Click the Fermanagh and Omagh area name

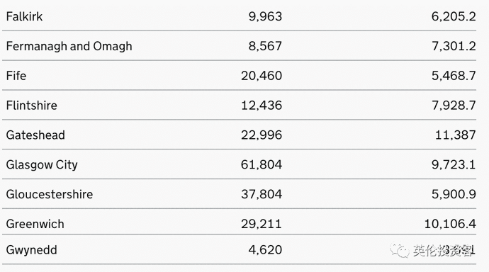69,47
